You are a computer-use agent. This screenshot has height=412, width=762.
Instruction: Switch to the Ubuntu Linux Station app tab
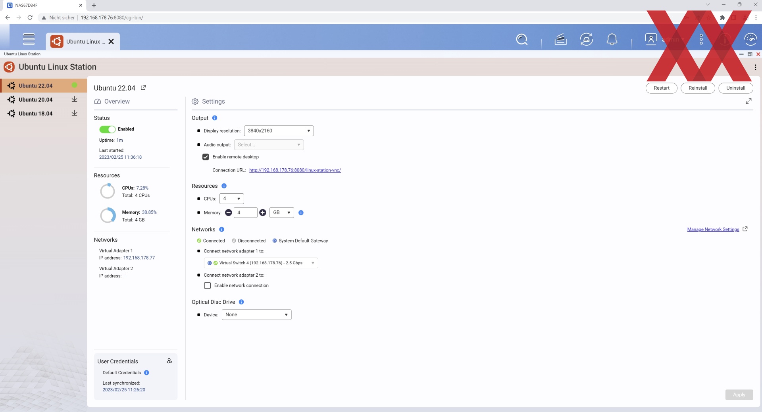[x=83, y=41]
